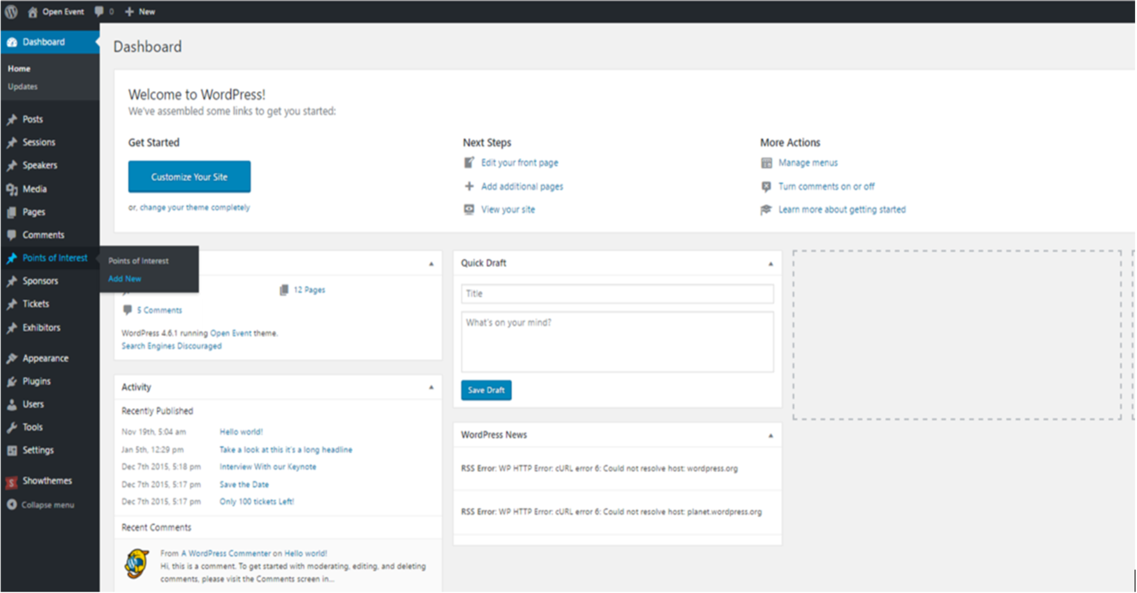Go to Updates submenu
The image size is (1137, 593).
(x=22, y=87)
